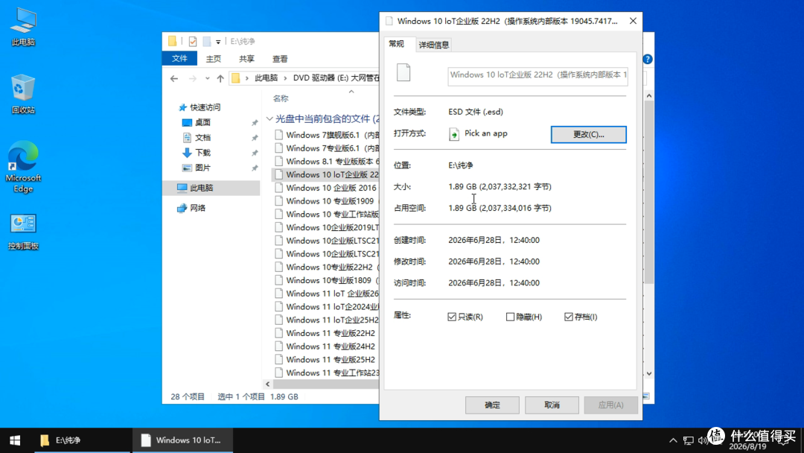Click the file icon of Windows 7旗舰版6.1
The image size is (804, 453).
tap(278, 135)
